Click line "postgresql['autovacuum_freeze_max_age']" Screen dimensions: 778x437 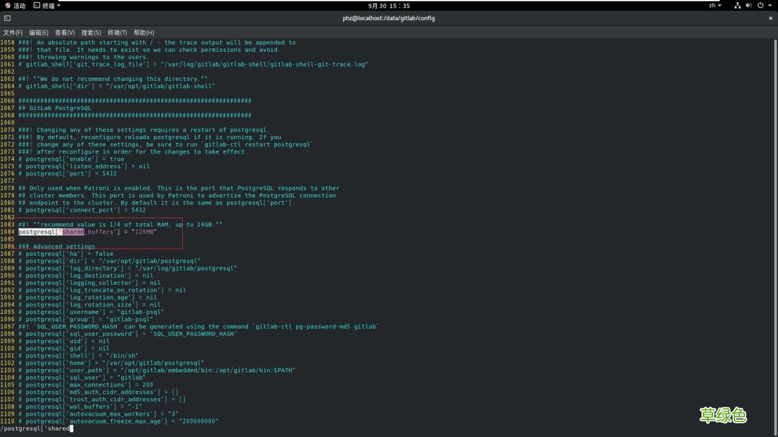(x=118, y=421)
